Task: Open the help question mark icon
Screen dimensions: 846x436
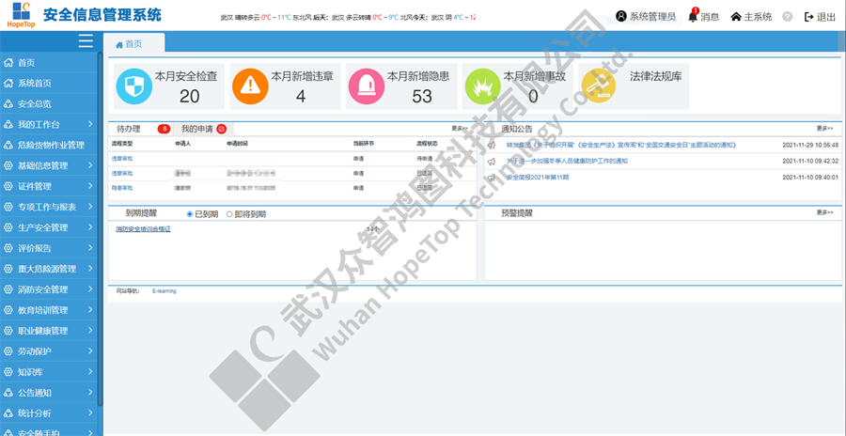Action: click(x=787, y=17)
